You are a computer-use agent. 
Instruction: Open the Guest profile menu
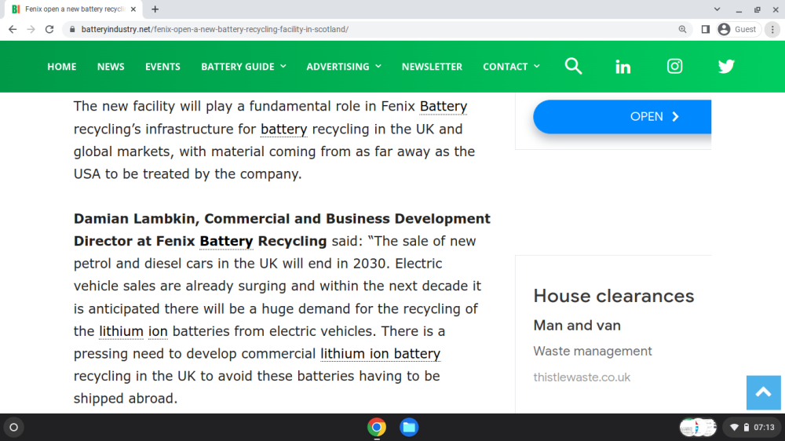coord(737,30)
